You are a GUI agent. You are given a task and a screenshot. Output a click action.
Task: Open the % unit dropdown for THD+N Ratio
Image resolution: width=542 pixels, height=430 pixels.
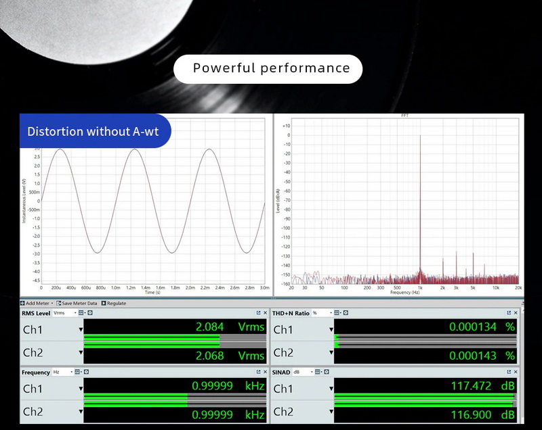tap(322, 314)
